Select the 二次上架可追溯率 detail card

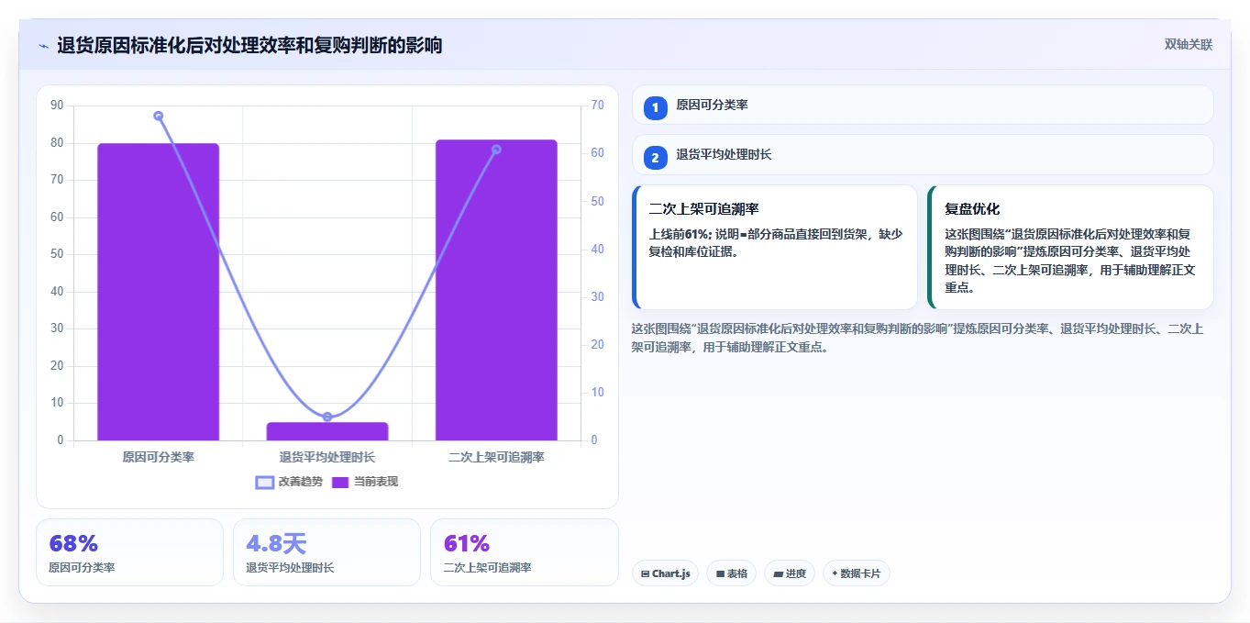click(x=775, y=248)
